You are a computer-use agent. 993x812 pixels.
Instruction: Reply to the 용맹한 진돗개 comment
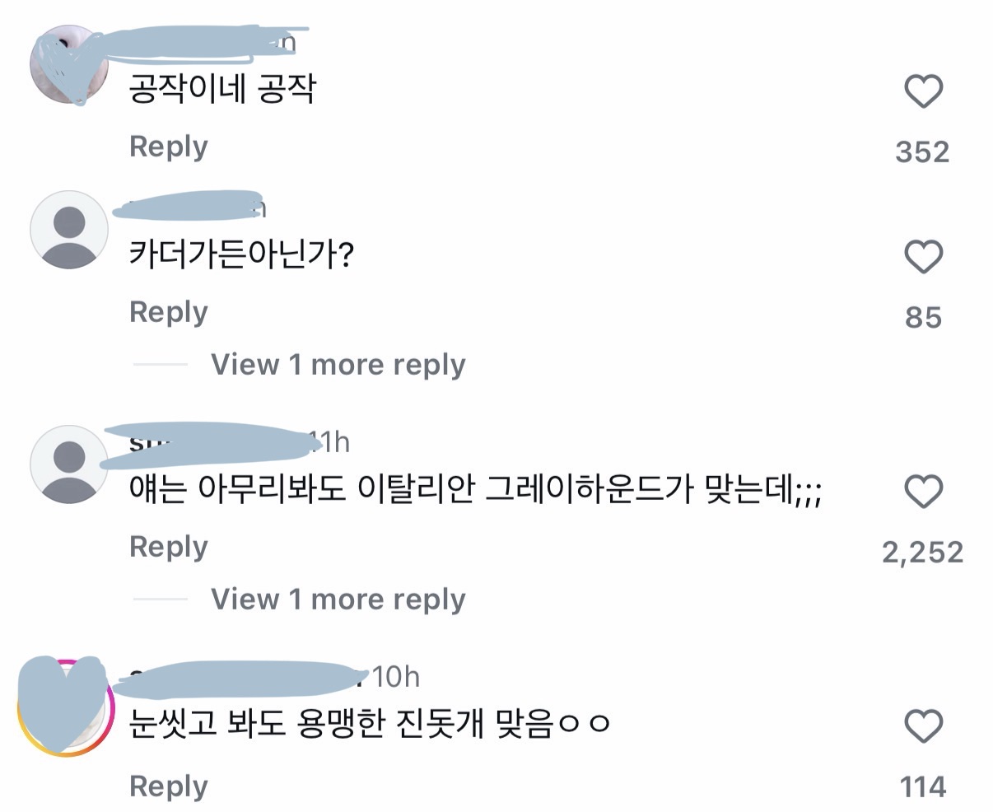(169, 786)
